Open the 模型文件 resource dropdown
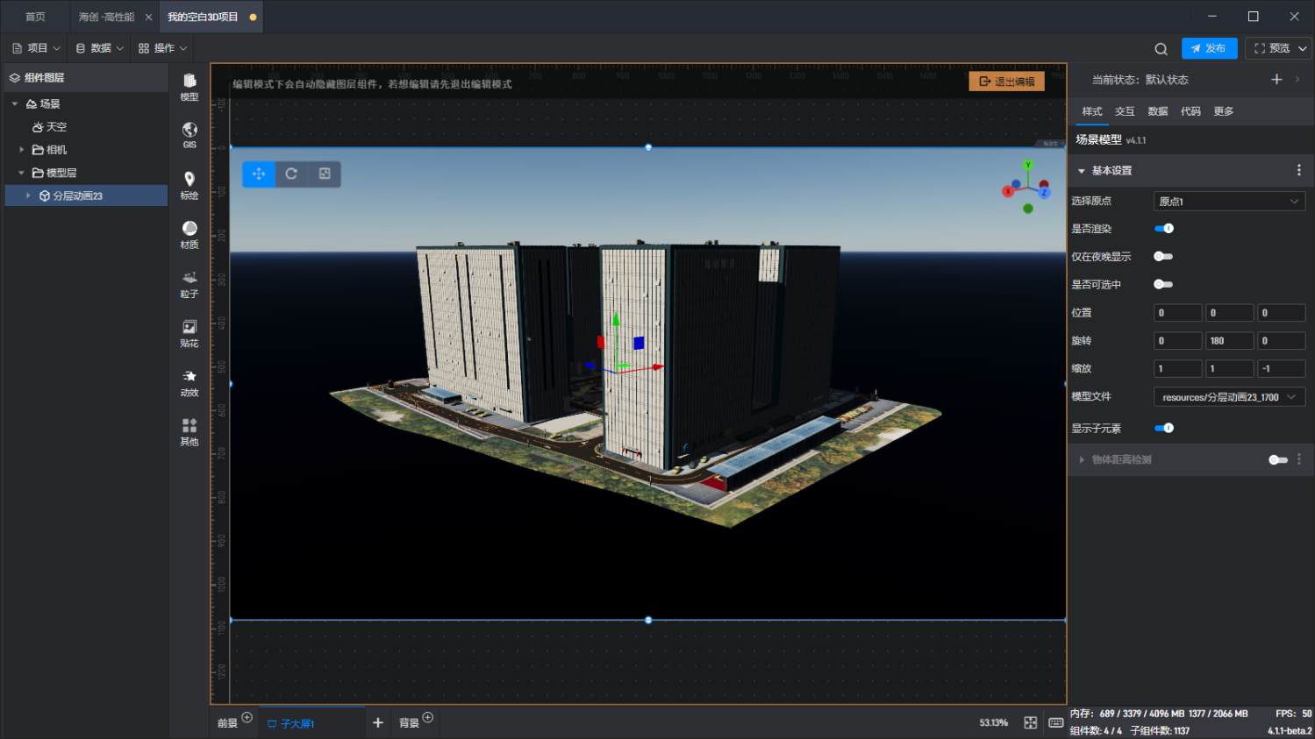 pyautogui.click(x=1228, y=397)
